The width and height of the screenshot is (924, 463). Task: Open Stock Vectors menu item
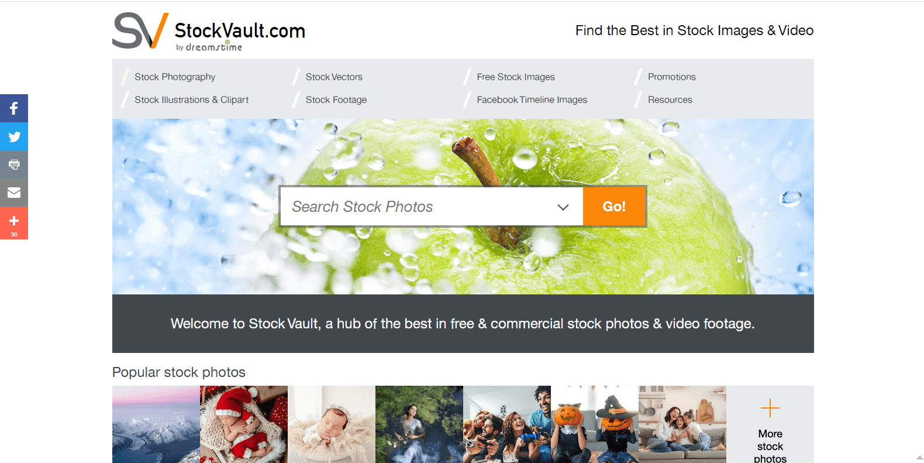pos(334,77)
